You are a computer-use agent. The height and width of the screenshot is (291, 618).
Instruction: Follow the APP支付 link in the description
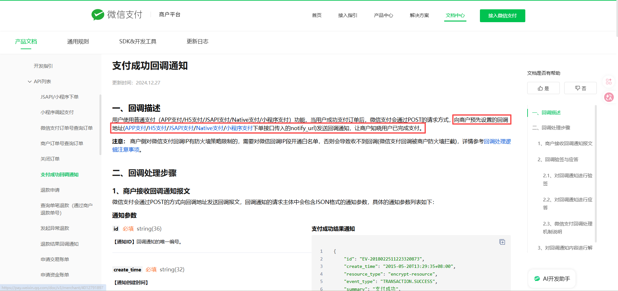coord(136,128)
